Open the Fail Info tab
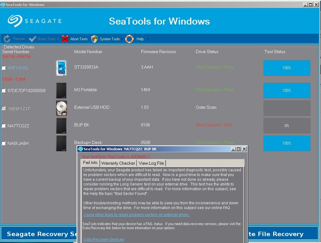This screenshot has height=243, width=321. point(90,163)
